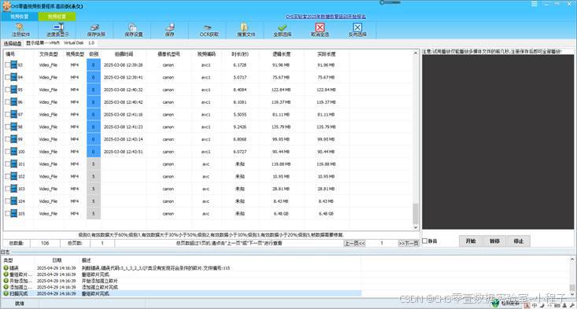Viewport: 577px width, 309px height.
Task: Switch to the 视频恢复 tab
Action: (x=20, y=17)
